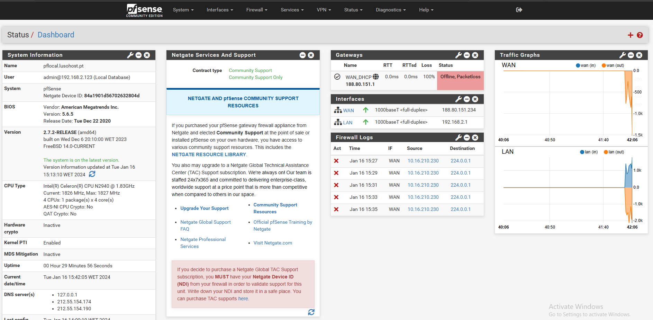Collapse the System Information widget
Viewport: 653px width, 320px height.
[x=138, y=55]
